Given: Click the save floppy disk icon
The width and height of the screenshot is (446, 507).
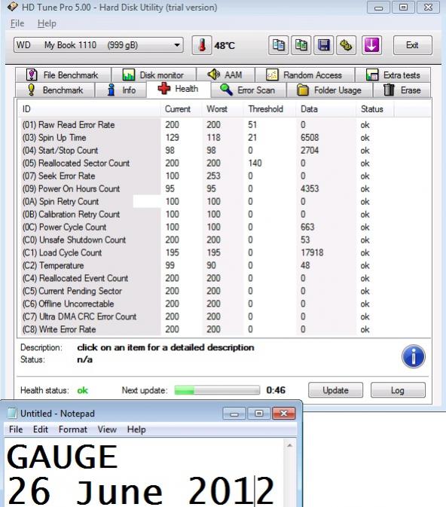Looking at the screenshot, I should tap(323, 45).
